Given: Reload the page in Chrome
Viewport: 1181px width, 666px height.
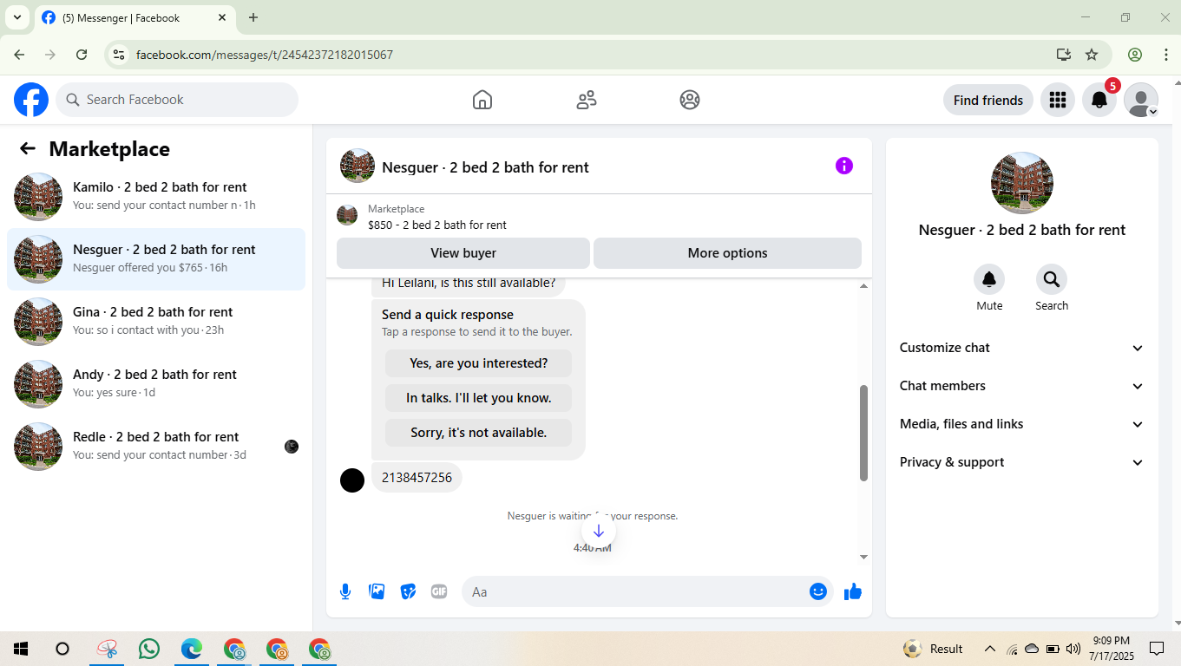Looking at the screenshot, I should tap(82, 55).
